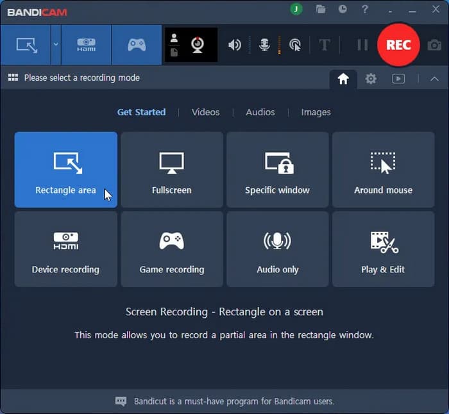Viewport: 449px width, 414px height.
Task: Click the speaker volume level meter
Action: (250, 45)
